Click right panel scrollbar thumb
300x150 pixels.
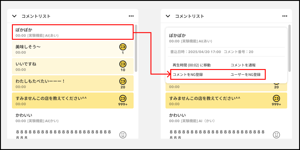290,48
